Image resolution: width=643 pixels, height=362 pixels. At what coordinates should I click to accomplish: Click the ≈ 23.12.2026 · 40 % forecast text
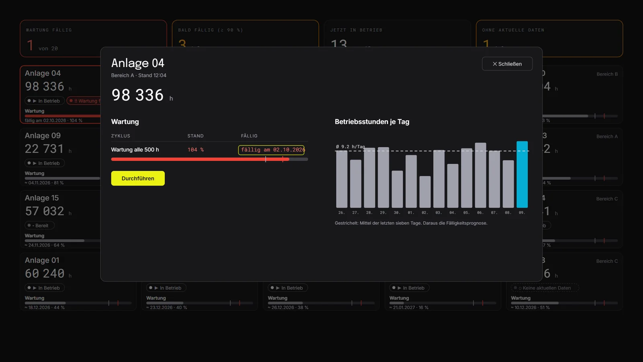pos(167,308)
